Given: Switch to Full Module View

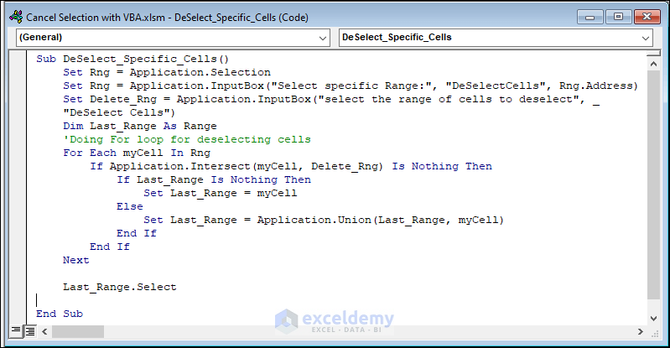Looking at the screenshot, I should coord(29,330).
